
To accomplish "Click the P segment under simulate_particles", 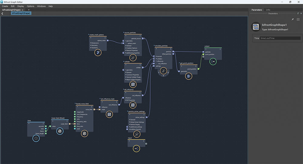I will click(x=164, y=76).
